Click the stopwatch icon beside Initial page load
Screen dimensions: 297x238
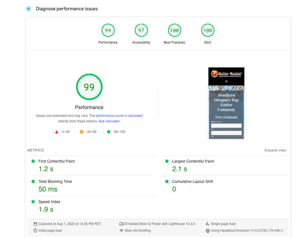click(35, 231)
